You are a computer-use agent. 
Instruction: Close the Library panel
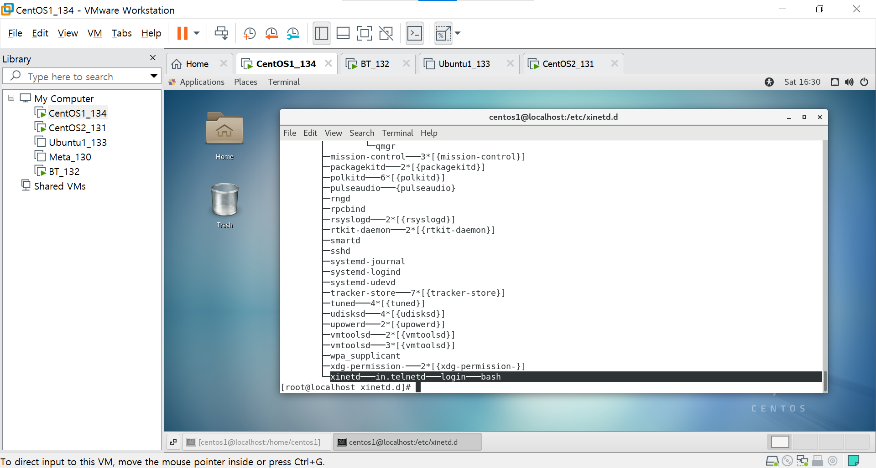pos(153,58)
